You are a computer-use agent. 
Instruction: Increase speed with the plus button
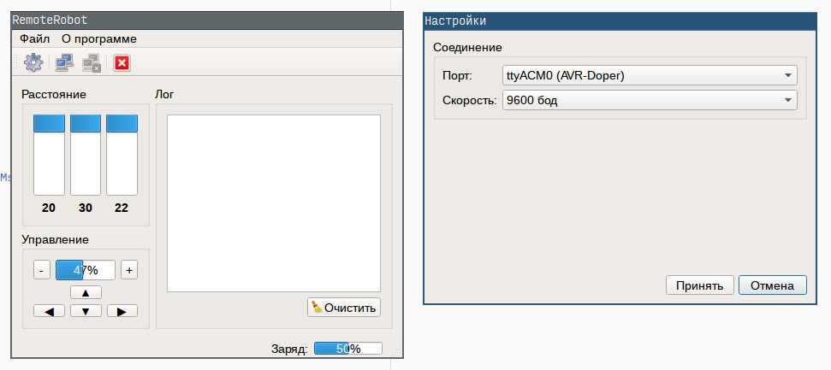[128, 270]
